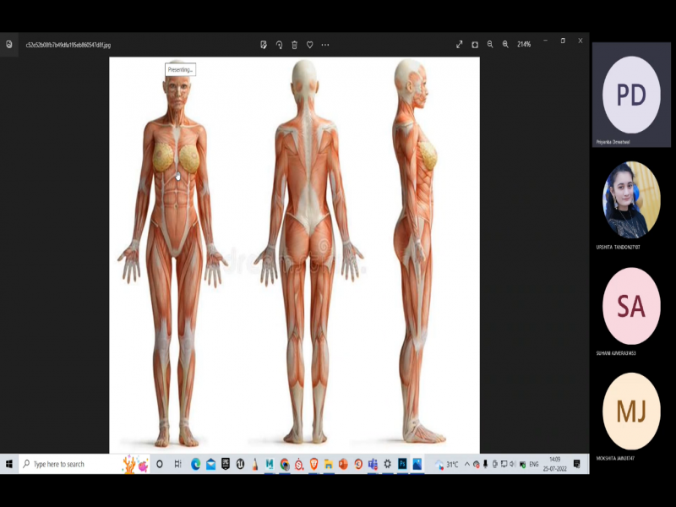Viewport: 676px width, 507px height.
Task: Delete the photo with the trash icon
Action: coord(294,44)
